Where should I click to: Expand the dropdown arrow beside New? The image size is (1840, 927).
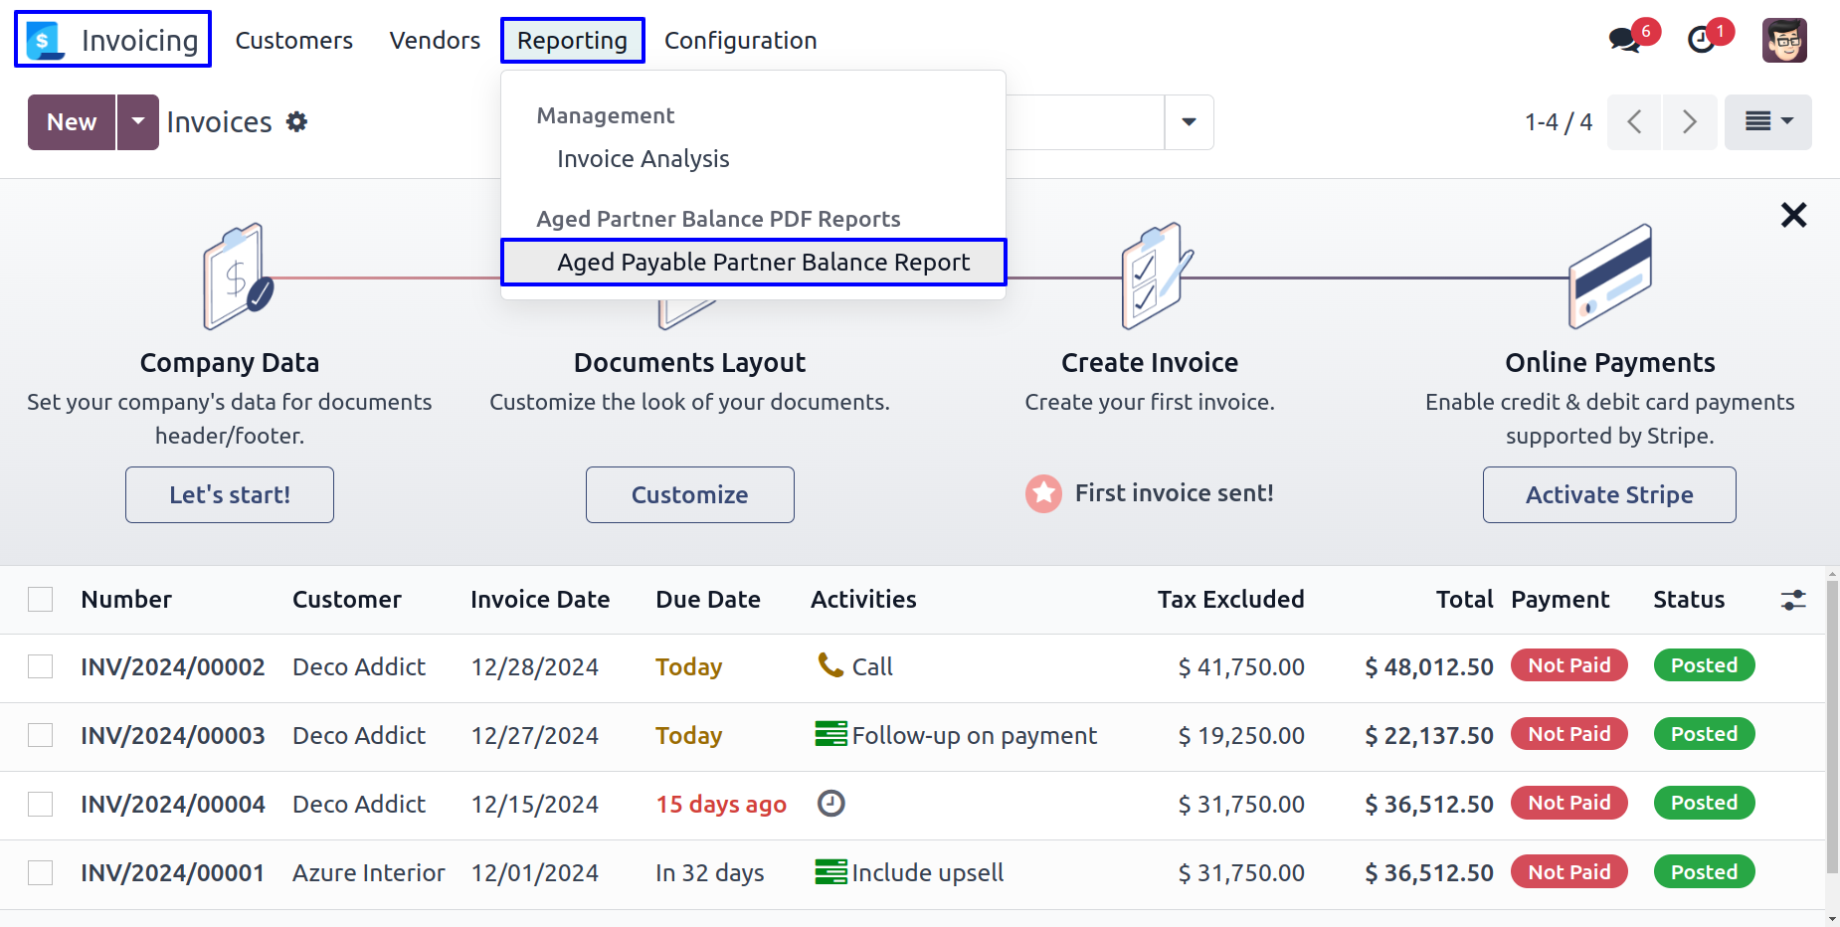pyautogui.click(x=138, y=122)
